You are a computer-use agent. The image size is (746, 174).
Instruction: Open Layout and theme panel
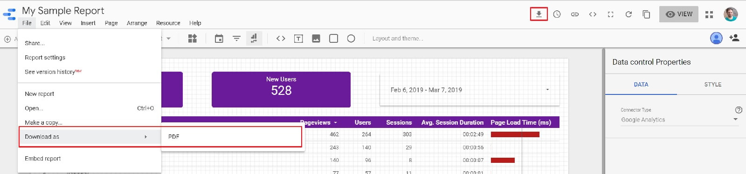[x=398, y=39]
